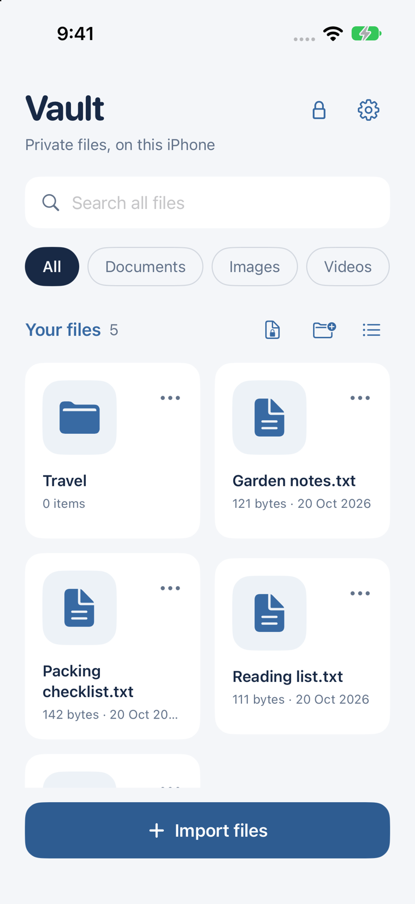Filter by Videos
The image size is (415, 904).
click(348, 266)
